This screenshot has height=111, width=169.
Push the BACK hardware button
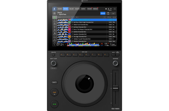pos(113,55)
